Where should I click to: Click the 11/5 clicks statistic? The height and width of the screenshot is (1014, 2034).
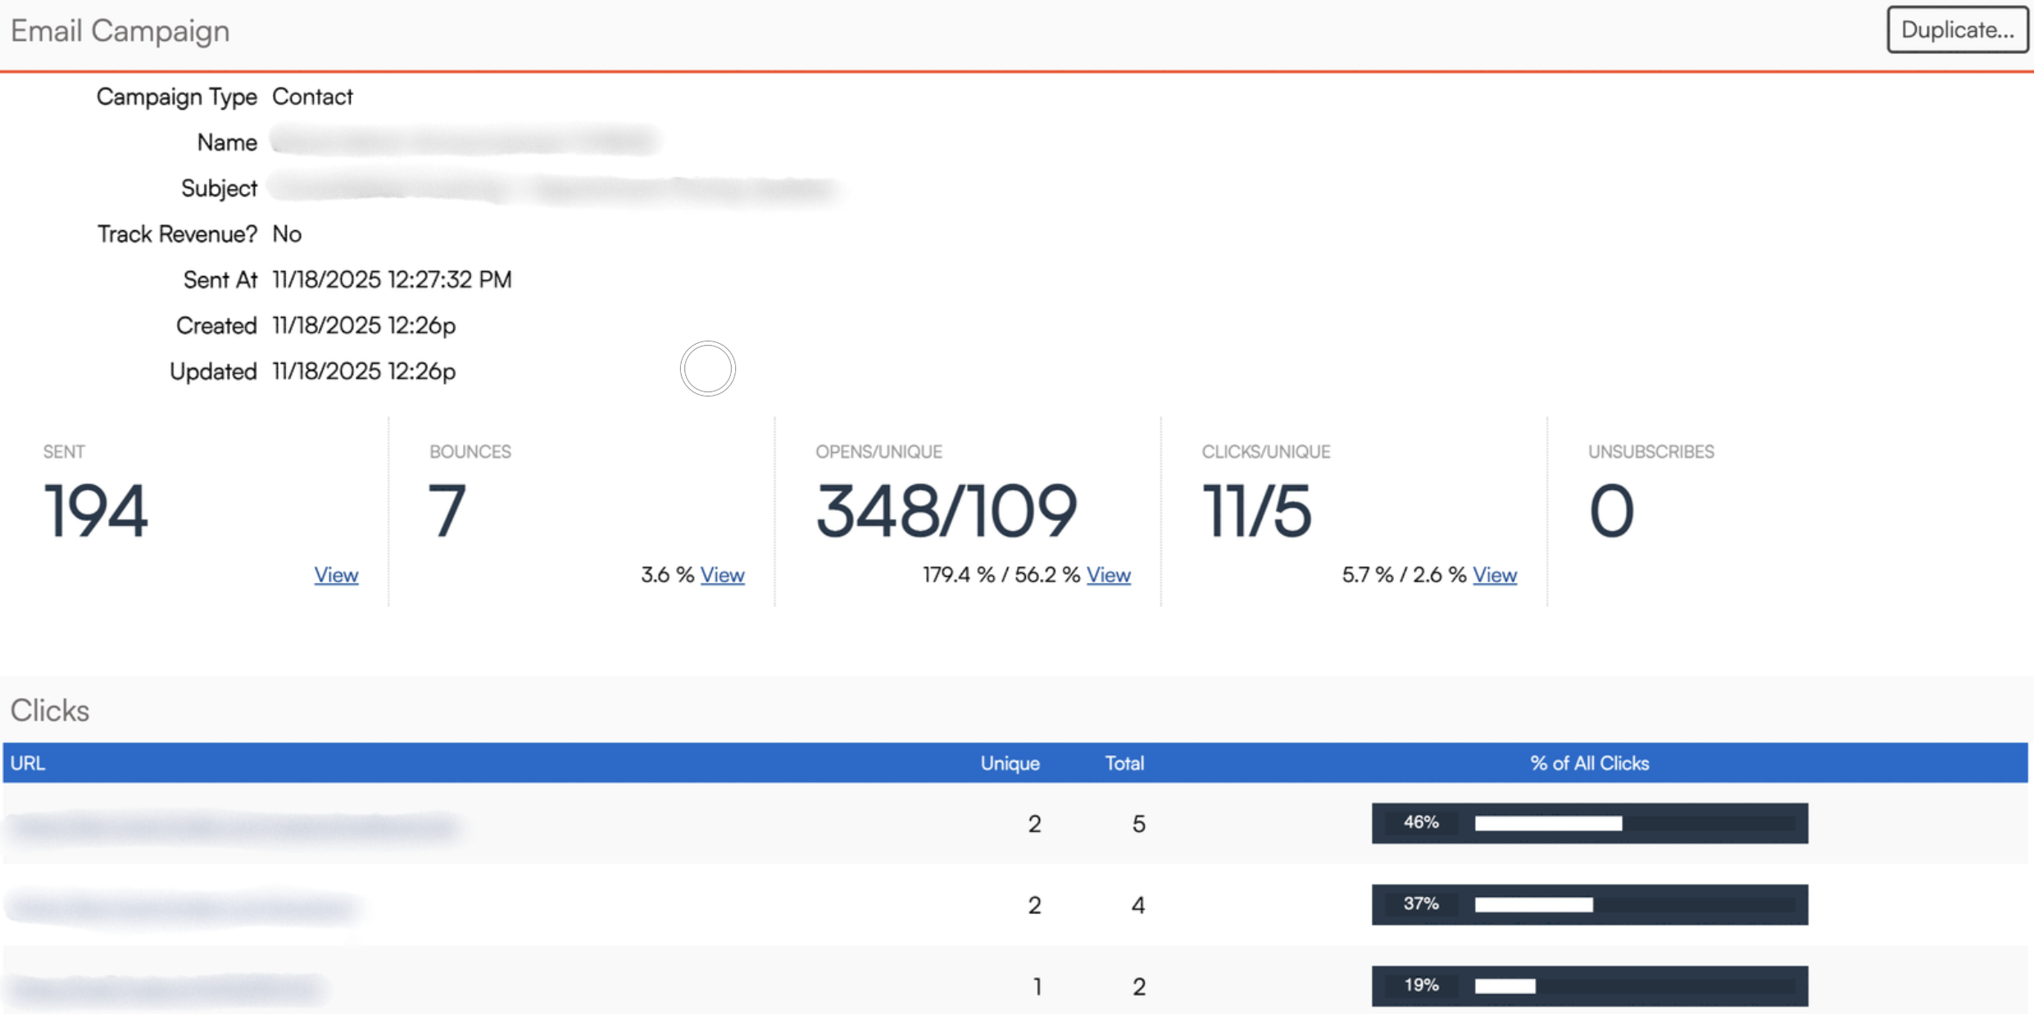pyautogui.click(x=1256, y=511)
